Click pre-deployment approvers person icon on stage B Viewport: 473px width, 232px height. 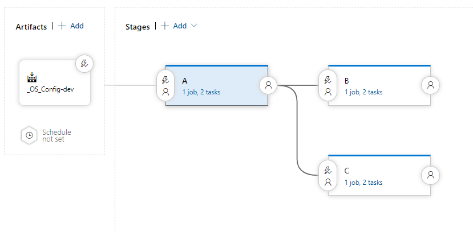click(328, 91)
